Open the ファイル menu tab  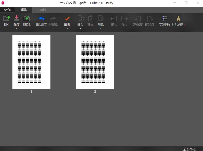(7, 10)
